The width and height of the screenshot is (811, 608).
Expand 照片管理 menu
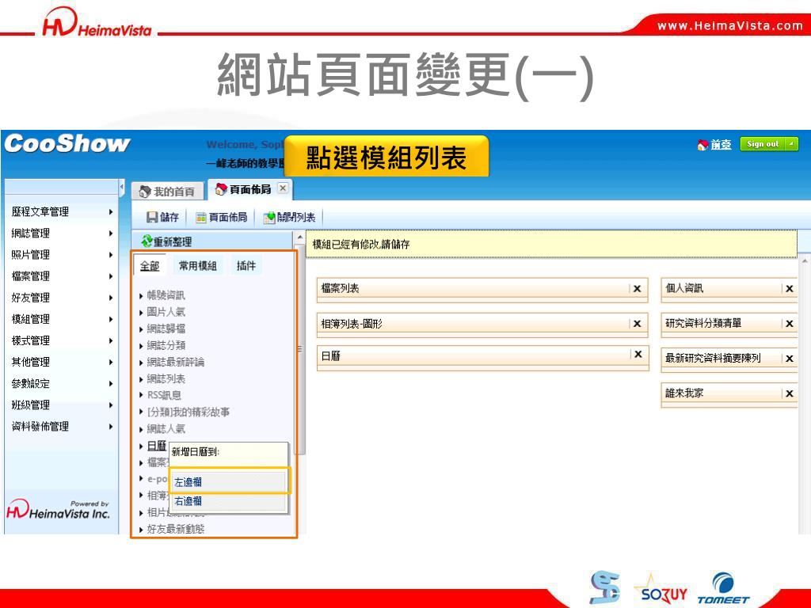[x=62, y=254]
